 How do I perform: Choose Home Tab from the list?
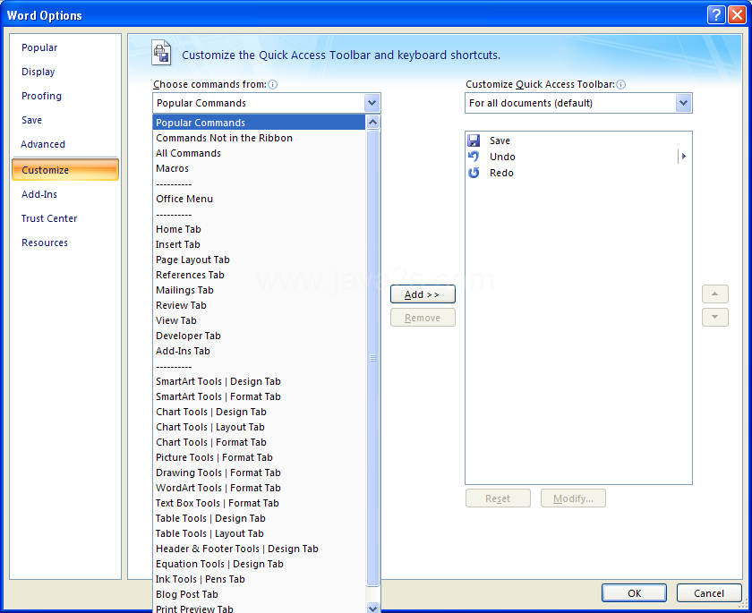tap(259, 230)
